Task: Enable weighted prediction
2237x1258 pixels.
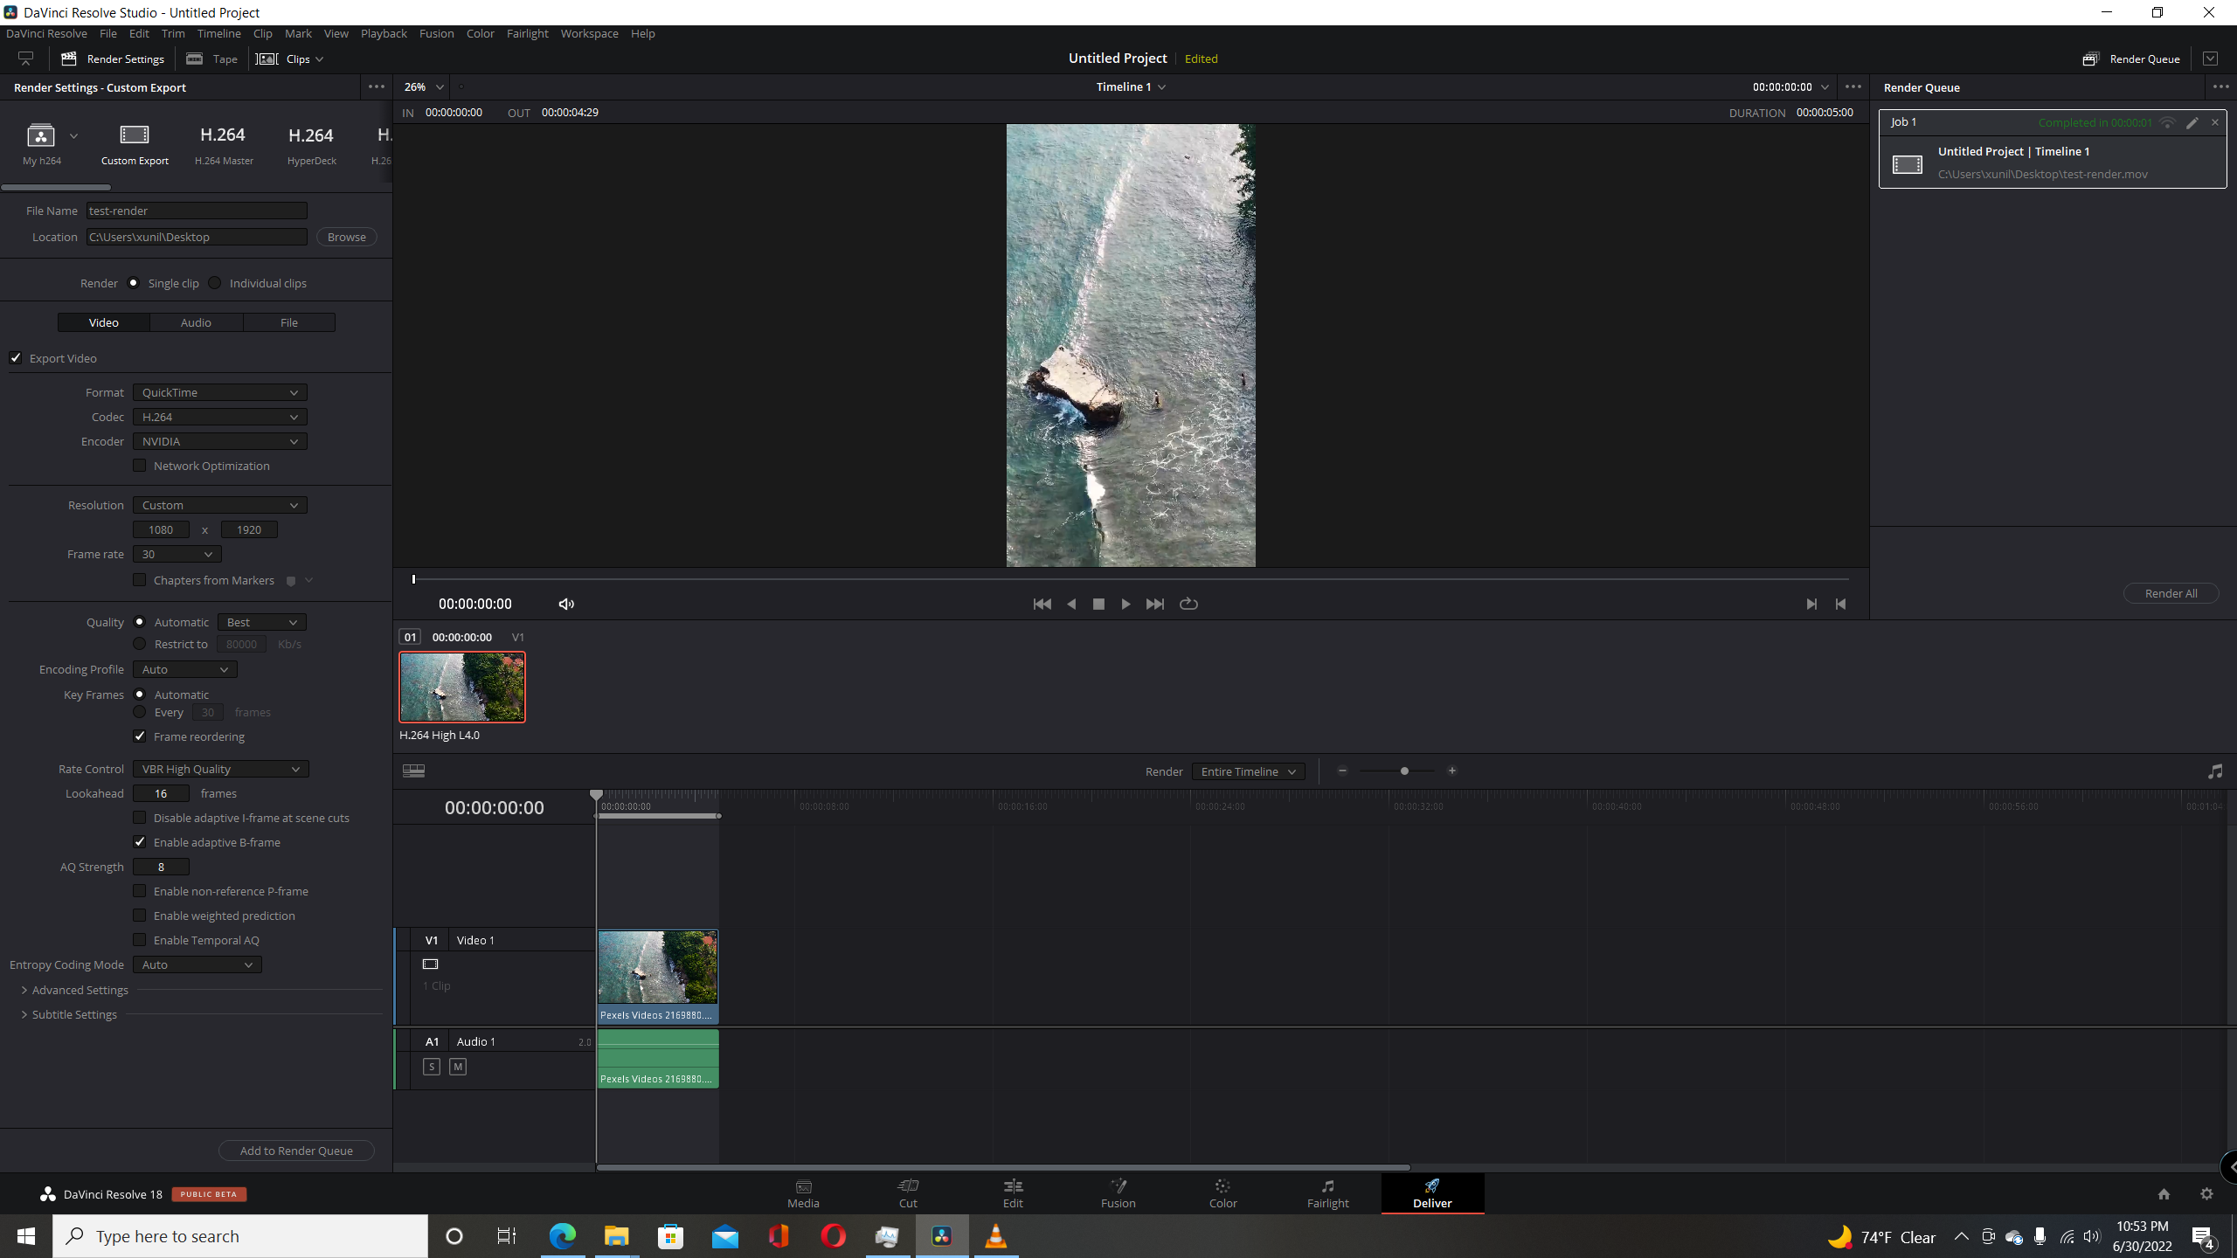Action: pos(140,916)
